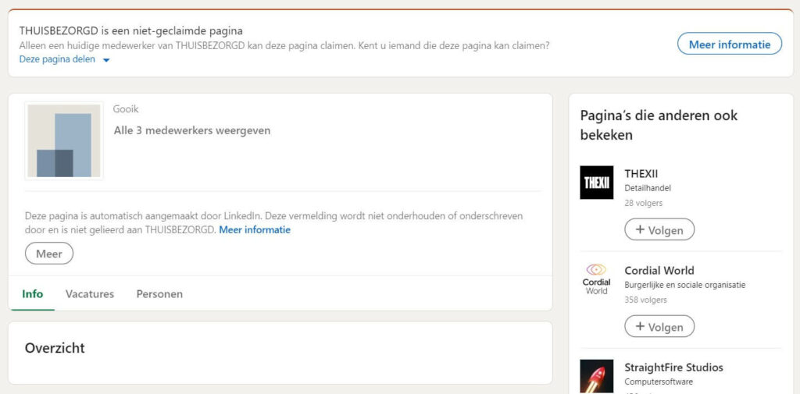Follow THEXII with Volgen button
800x394 pixels.
pos(659,229)
